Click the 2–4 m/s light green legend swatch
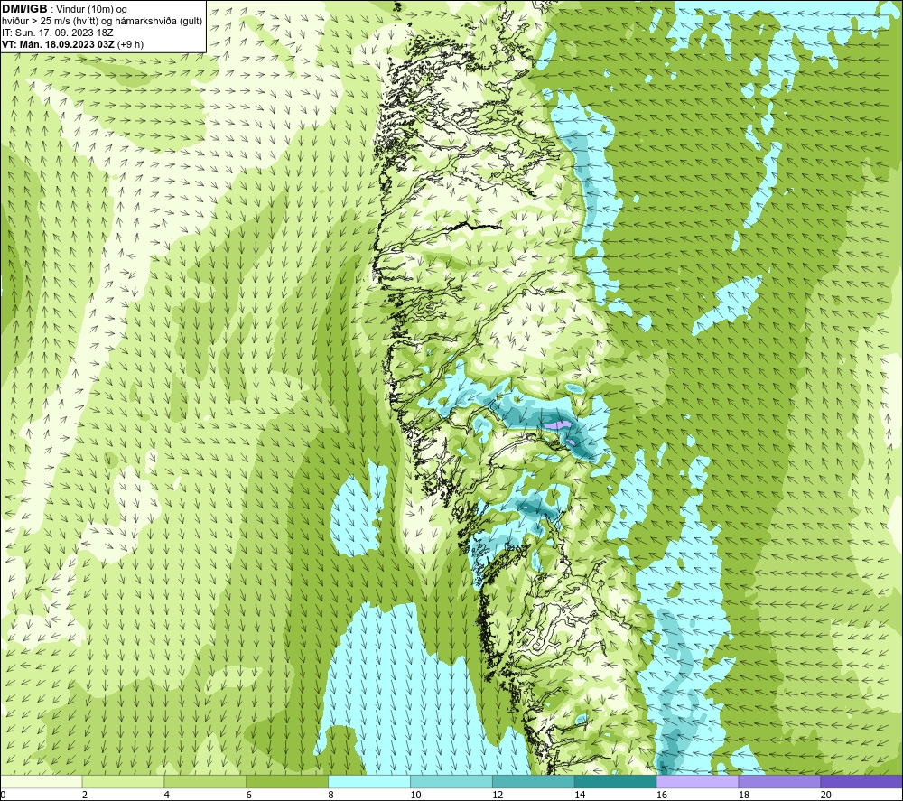The height and width of the screenshot is (801, 903). 123,781
